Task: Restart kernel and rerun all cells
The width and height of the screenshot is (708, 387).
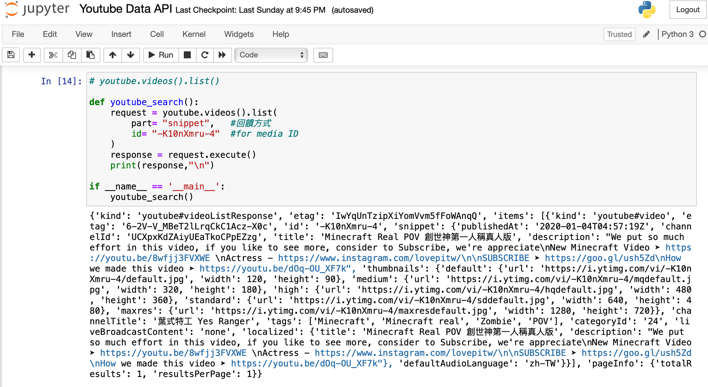Action: (222, 55)
